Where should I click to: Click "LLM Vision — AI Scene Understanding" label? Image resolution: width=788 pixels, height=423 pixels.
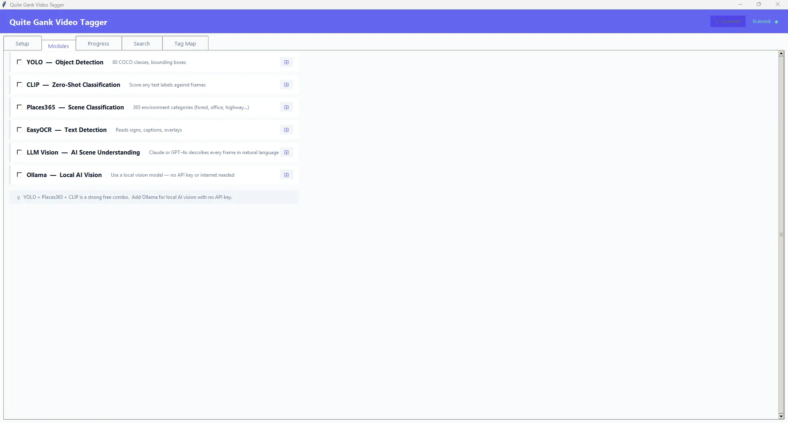[x=83, y=152]
